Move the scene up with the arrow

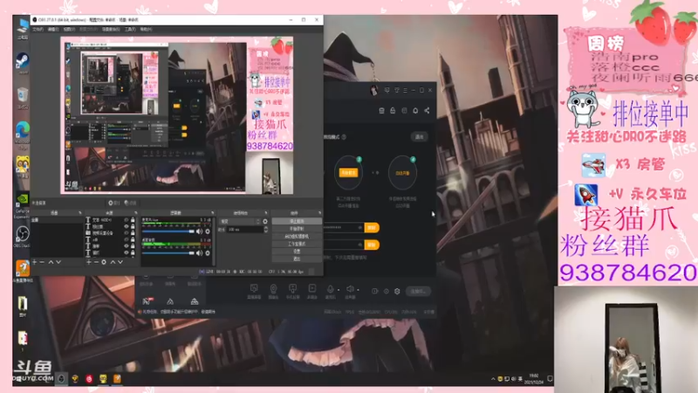tap(51, 262)
